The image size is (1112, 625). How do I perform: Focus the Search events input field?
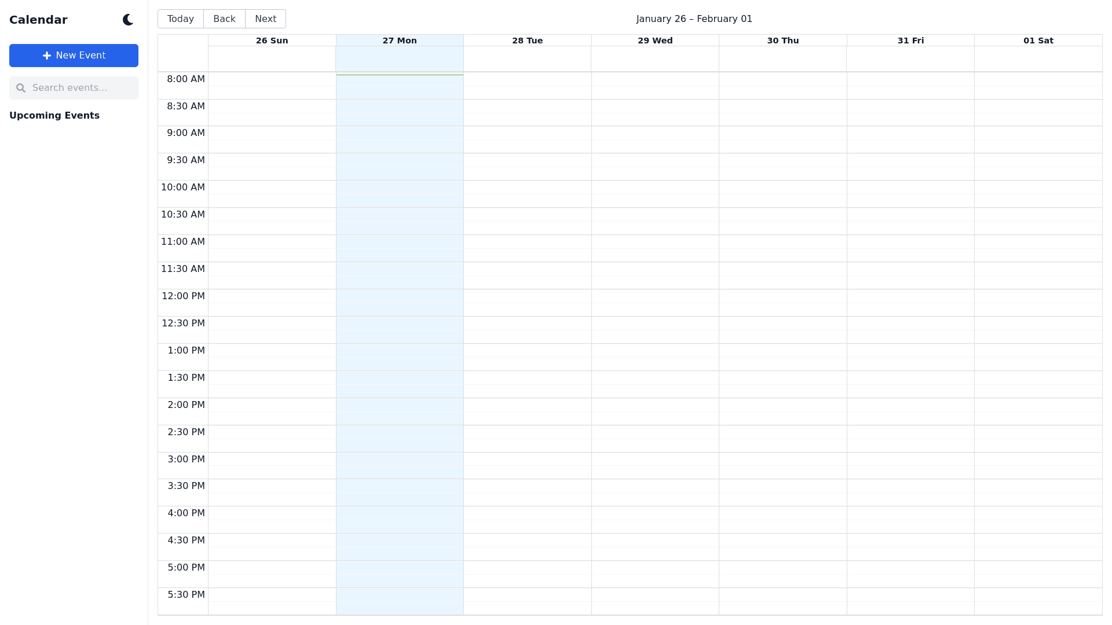[x=81, y=88]
